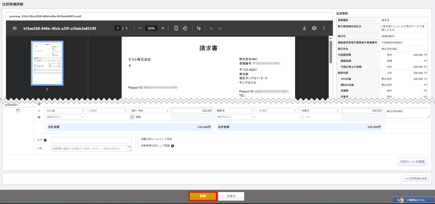Screen dimensions: 435x204
Task: Open the calendar date picker icon
Action: (x=18, y=111)
